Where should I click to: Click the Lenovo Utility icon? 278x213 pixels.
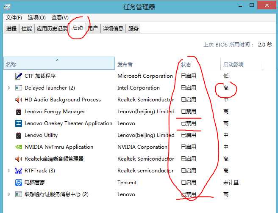[19, 135]
